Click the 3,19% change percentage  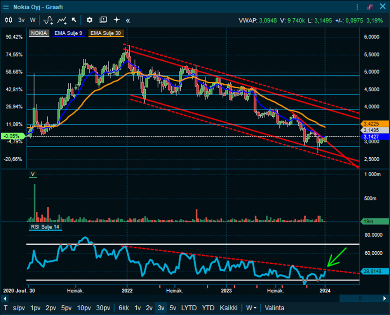374,20
